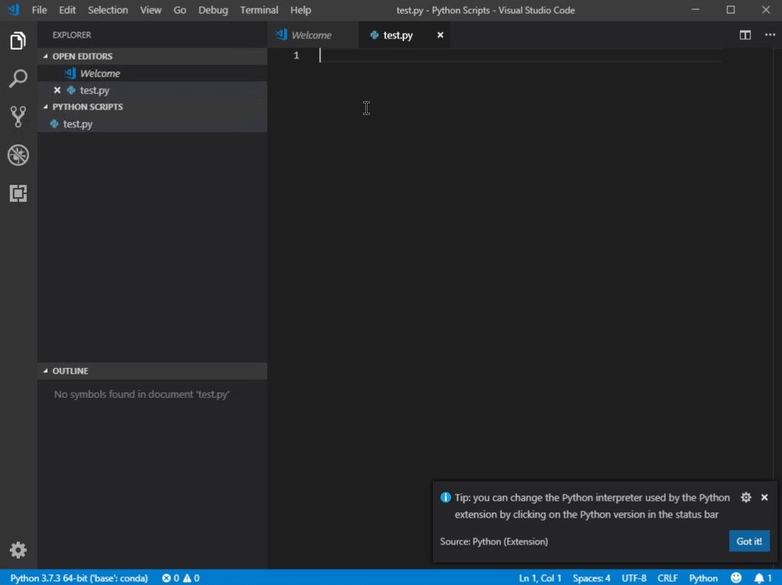Click the Source: Python (Extension) text
Image resolution: width=782 pixels, height=585 pixels.
[493, 541]
